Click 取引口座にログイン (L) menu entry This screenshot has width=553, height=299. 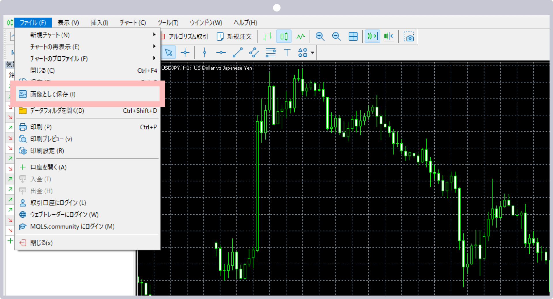pyautogui.click(x=58, y=203)
